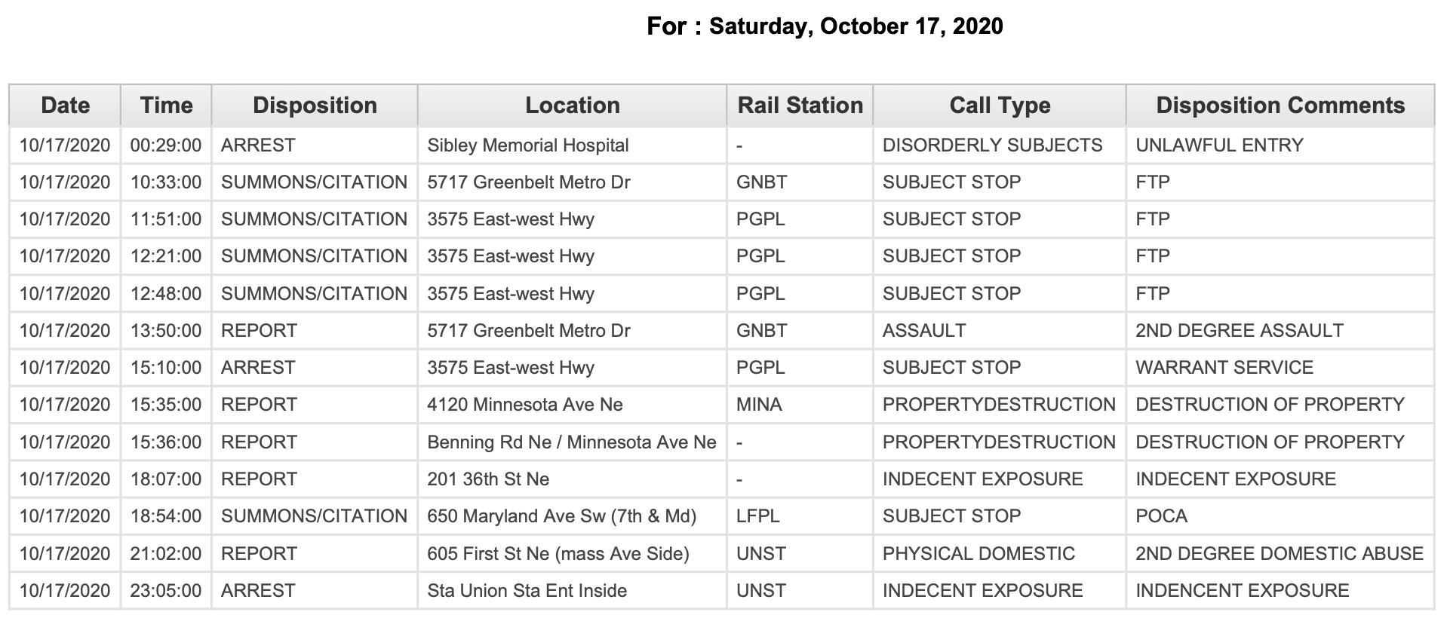
Task: Click the Location column header
Action: pyautogui.click(x=572, y=106)
